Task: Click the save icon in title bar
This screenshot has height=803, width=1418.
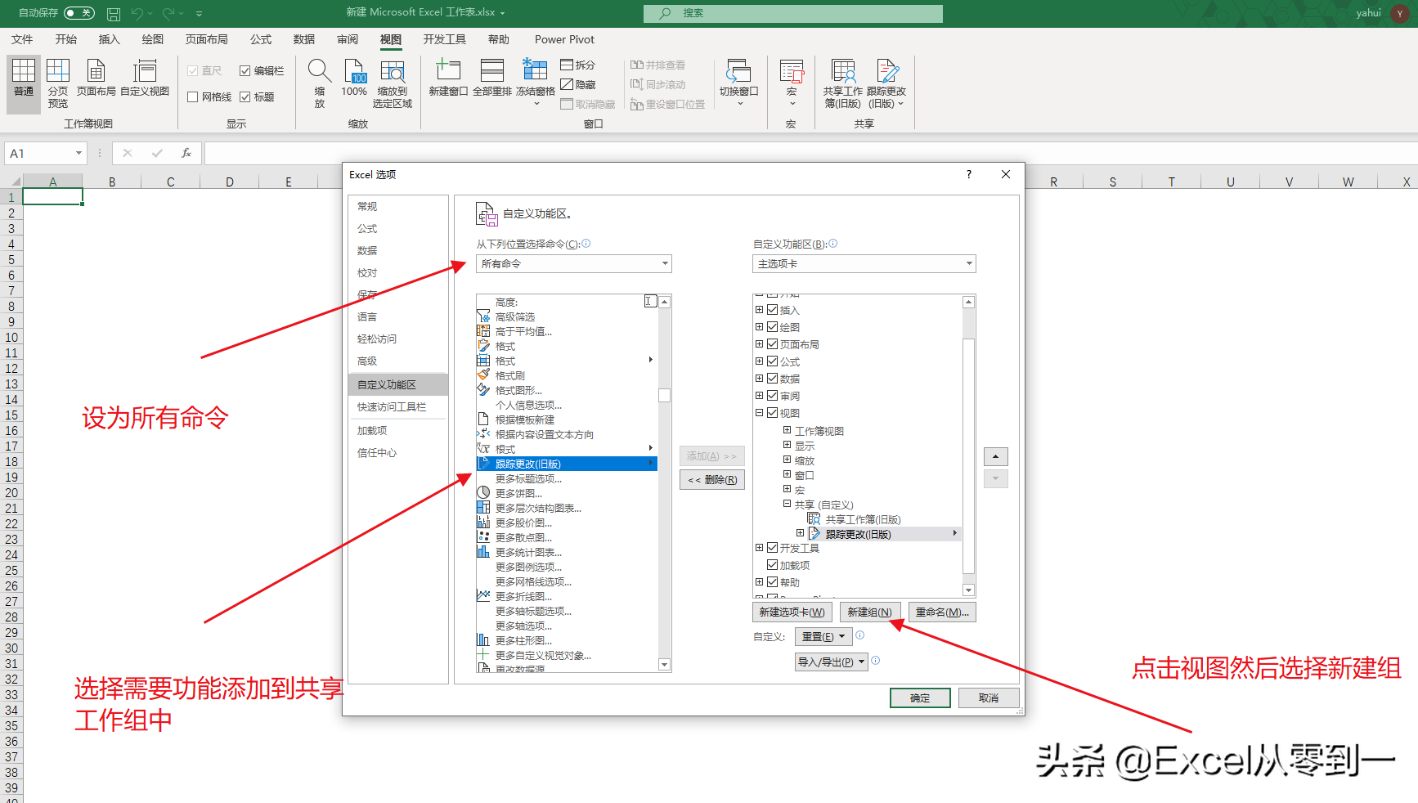Action: (114, 13)
